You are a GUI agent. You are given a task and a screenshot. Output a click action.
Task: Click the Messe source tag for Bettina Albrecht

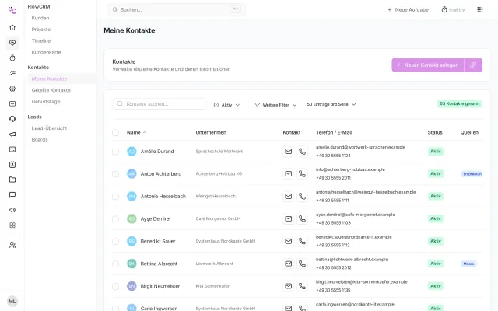468,264
